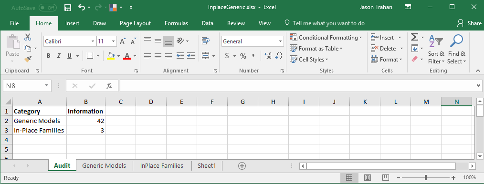The image size is (484, 184).
Task: Switch to the Formulas ribbon tab
Action: click(x=176, y=23)
